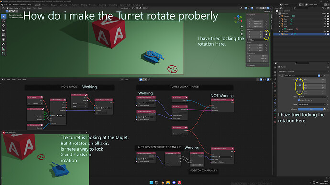The width and height of the screenshot is (330, 185).
Task: Toggle the Limit X checkbox in the Limit Rotation constraint
Action: tap(300, 80)
